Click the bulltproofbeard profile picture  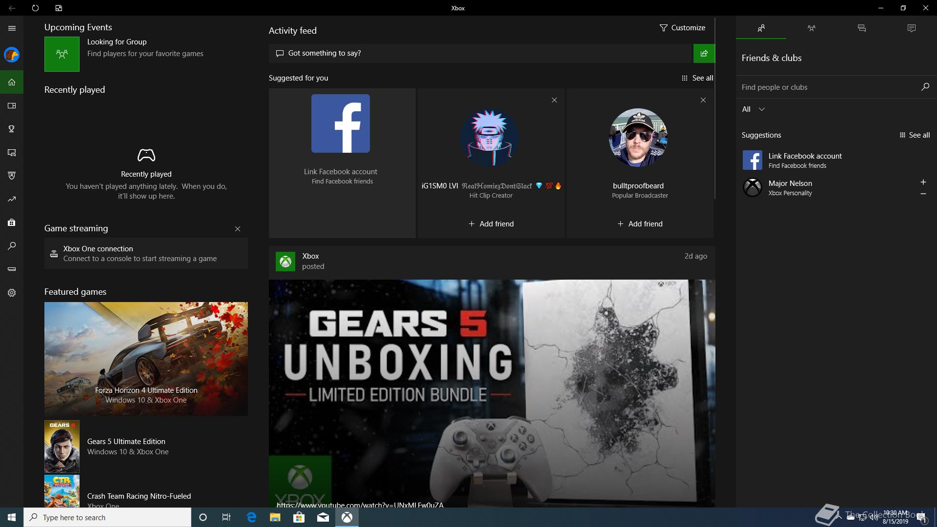point(638,138)
